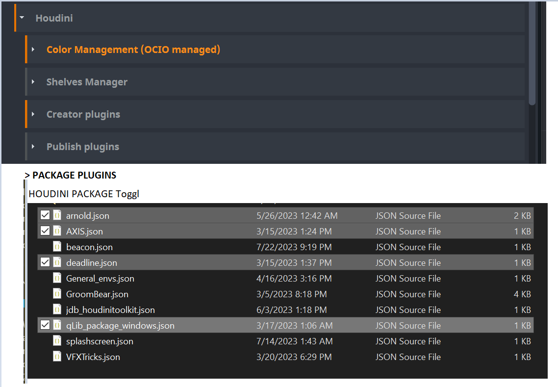
Task: Uncheck the qLib_package_windows.json checkbox
Action: point(45,325)
